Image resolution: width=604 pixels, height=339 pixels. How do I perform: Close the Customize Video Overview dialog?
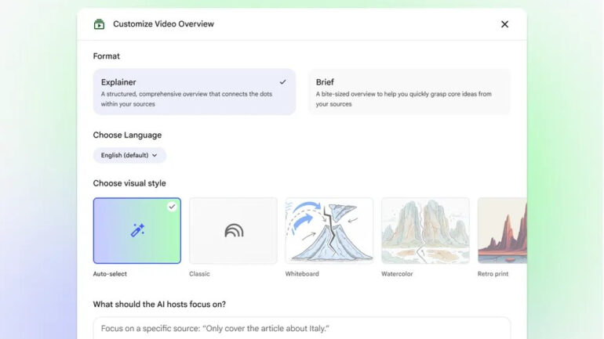click(x=504, y=24)
